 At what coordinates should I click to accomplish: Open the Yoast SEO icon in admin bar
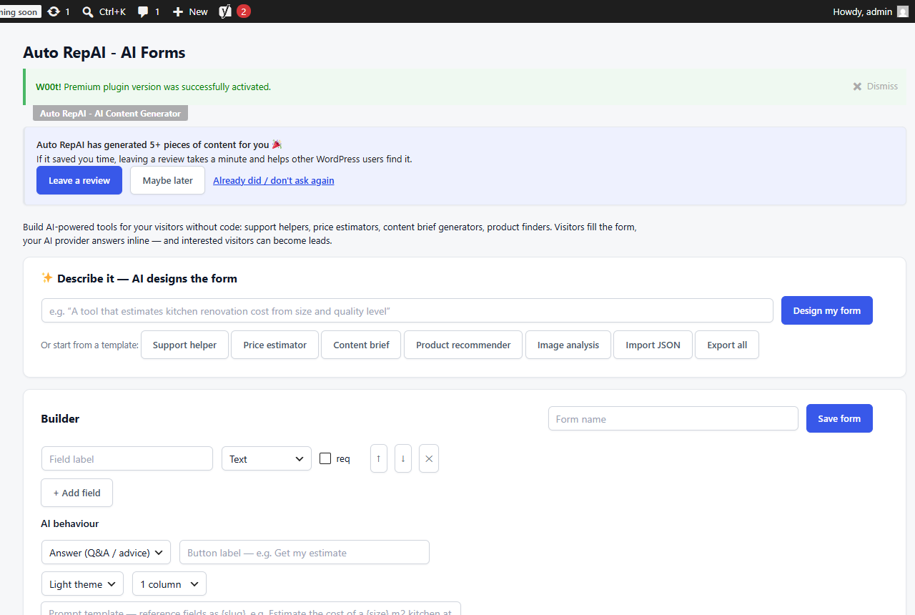(x=225, y=11)
